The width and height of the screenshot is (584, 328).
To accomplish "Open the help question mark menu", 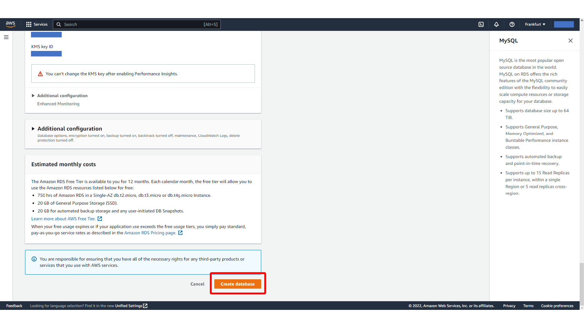I will [512, 24].
